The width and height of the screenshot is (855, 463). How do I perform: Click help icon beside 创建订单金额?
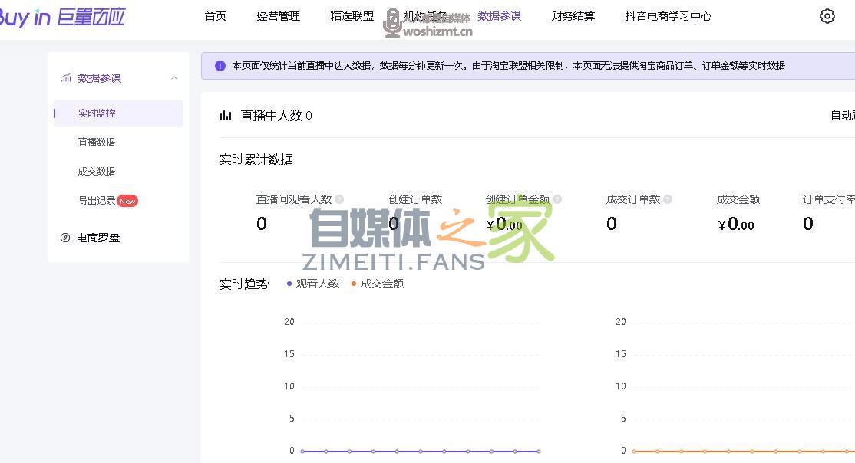click(557, 199)
